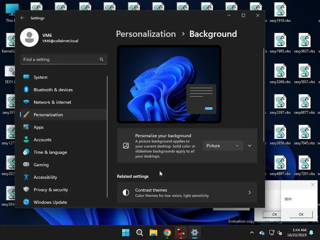The image size is (320, 240).
Task: Click the VM6 user avatar
Action: (x=29, y=37)
